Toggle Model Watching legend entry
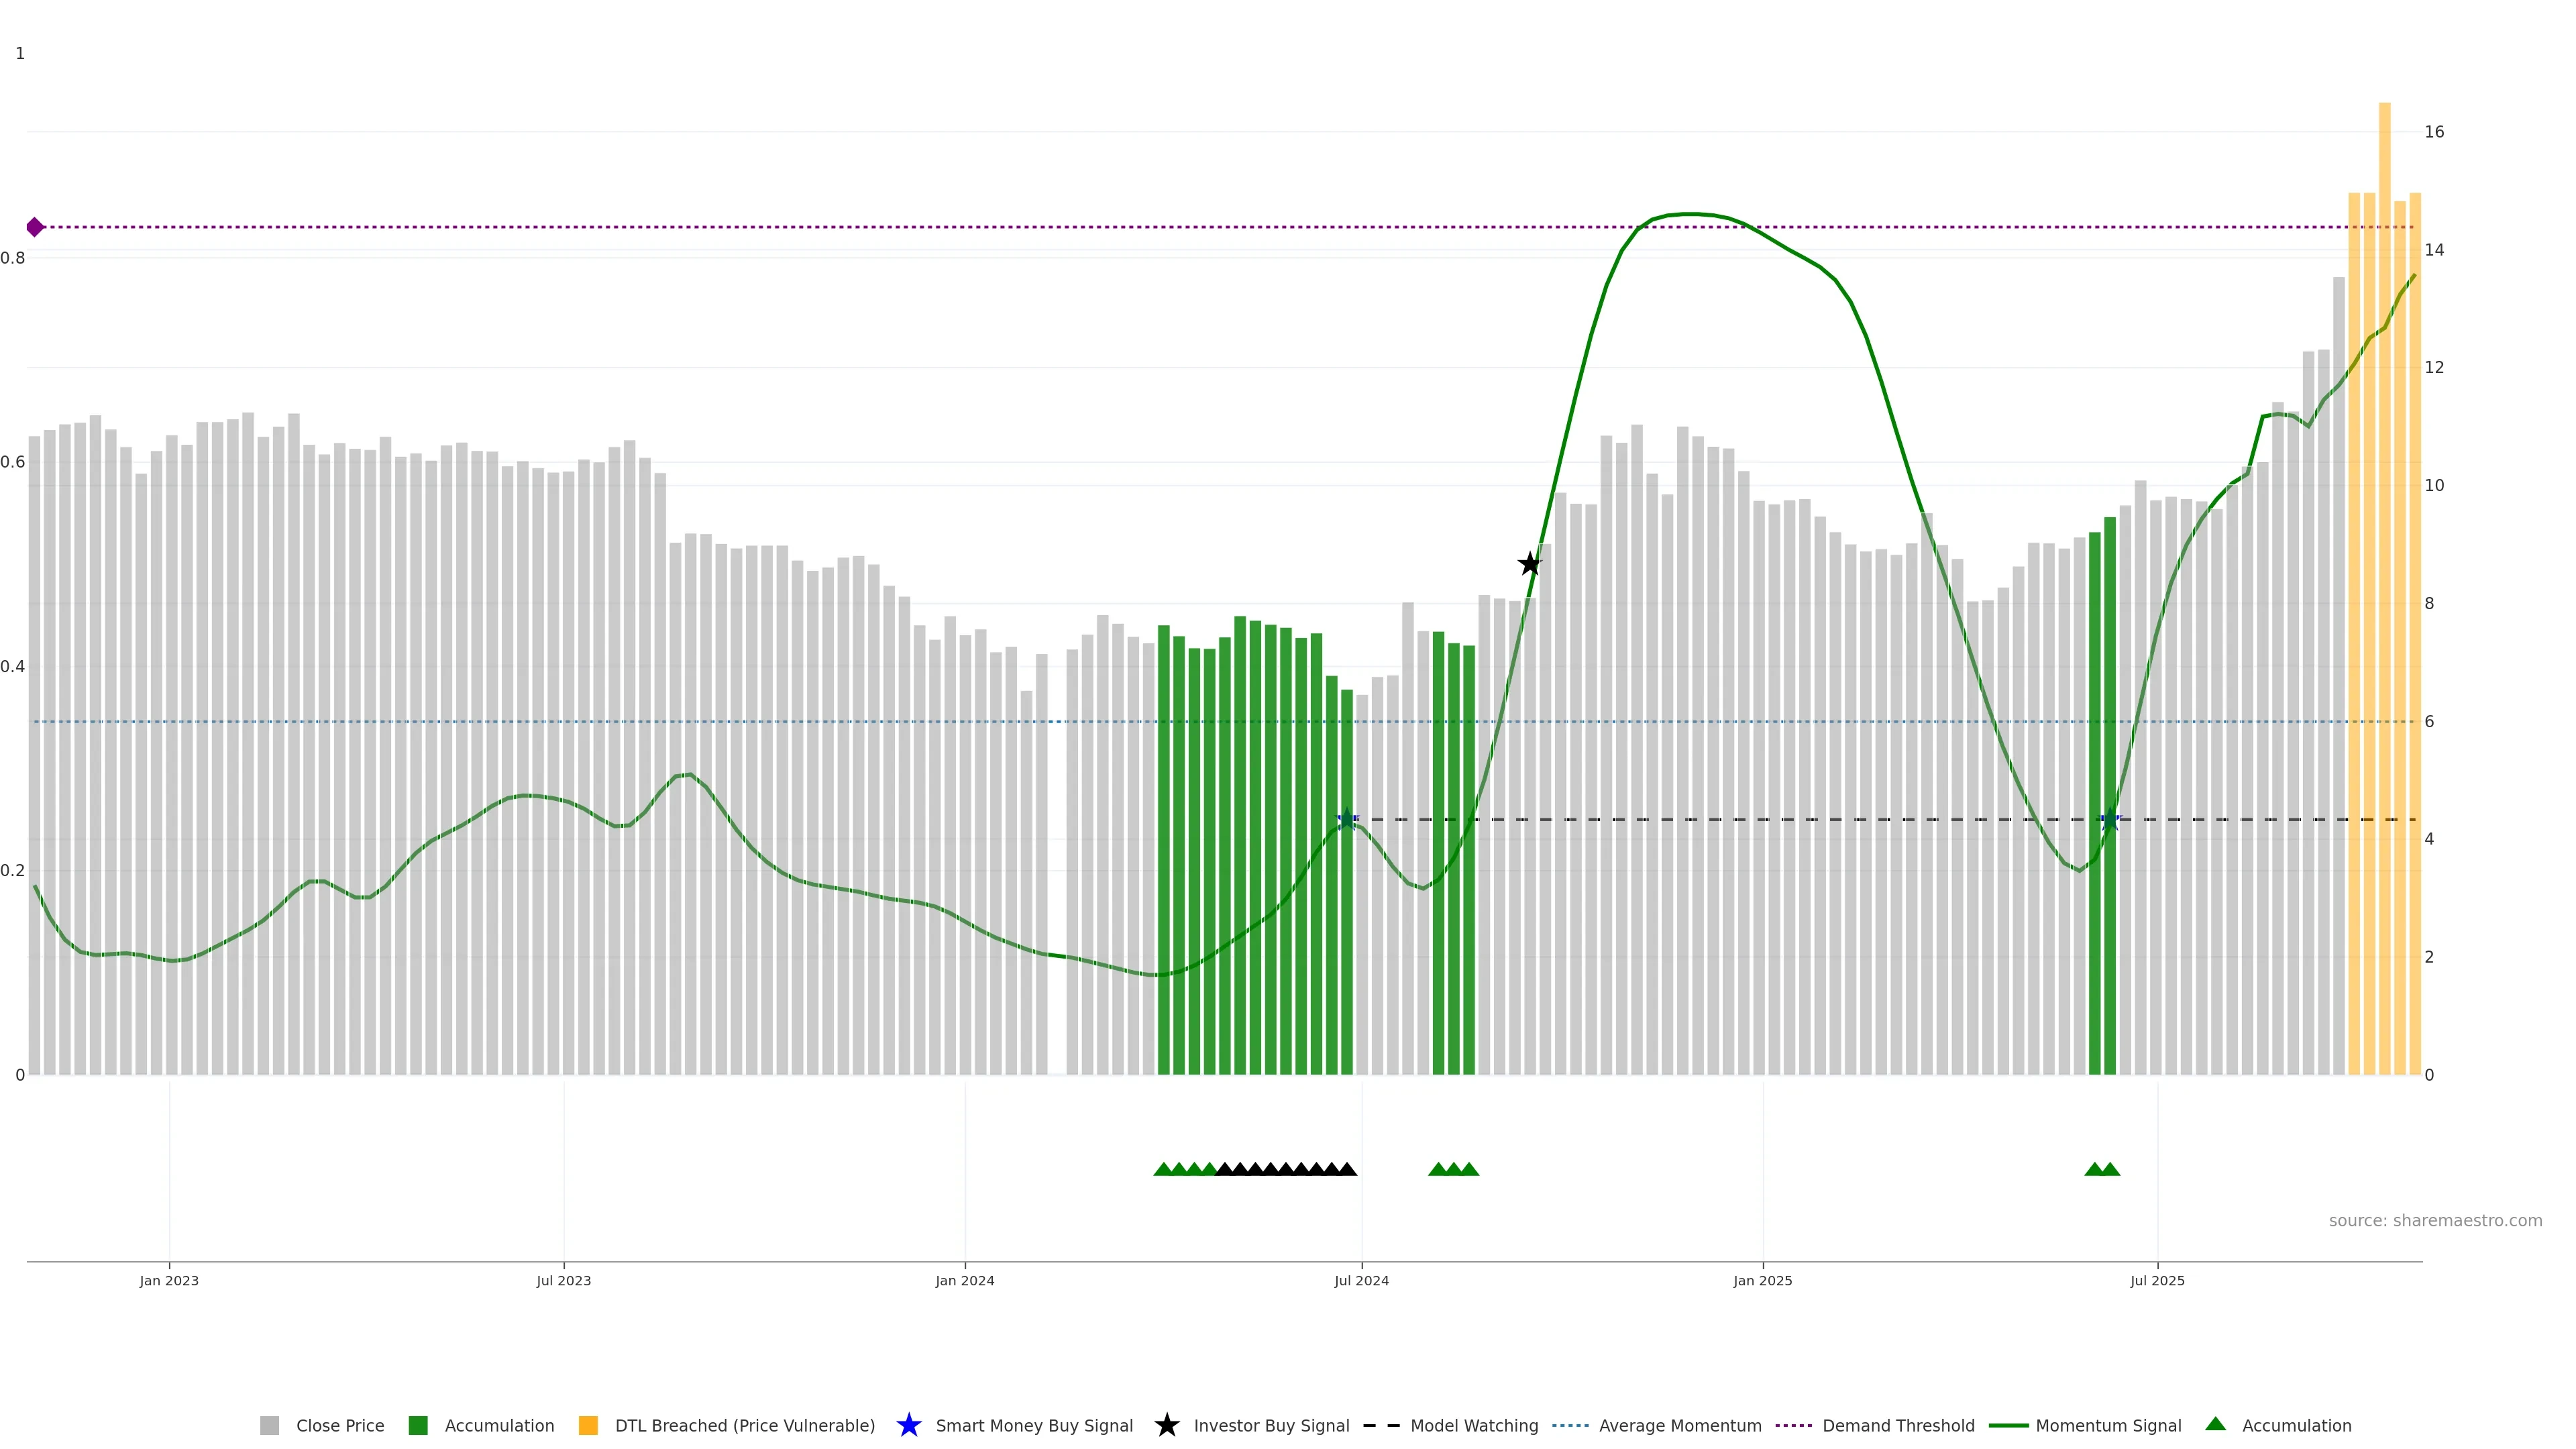The width and height of the screenshot is (2576, 1449). (x=1473, y=1425)
